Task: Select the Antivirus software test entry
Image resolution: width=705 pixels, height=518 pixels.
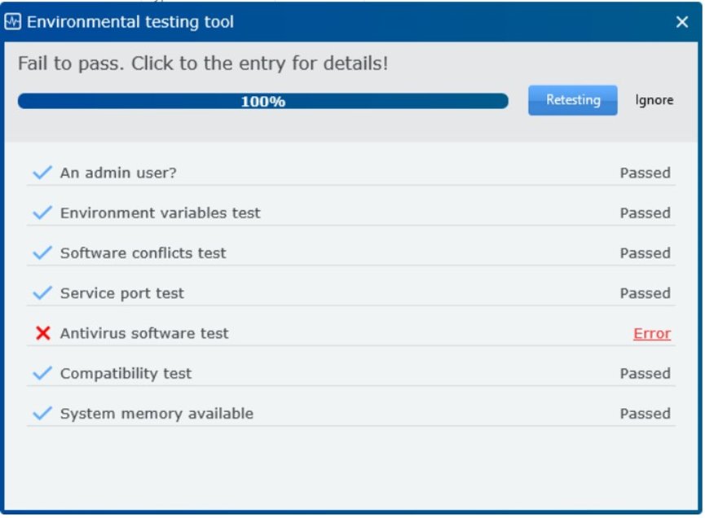Action: click(350, 333)
